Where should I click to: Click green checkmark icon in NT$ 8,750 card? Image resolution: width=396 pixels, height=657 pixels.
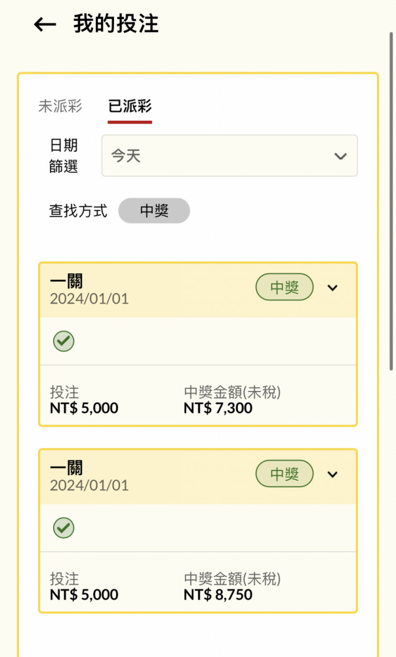(x=64, y=528)
